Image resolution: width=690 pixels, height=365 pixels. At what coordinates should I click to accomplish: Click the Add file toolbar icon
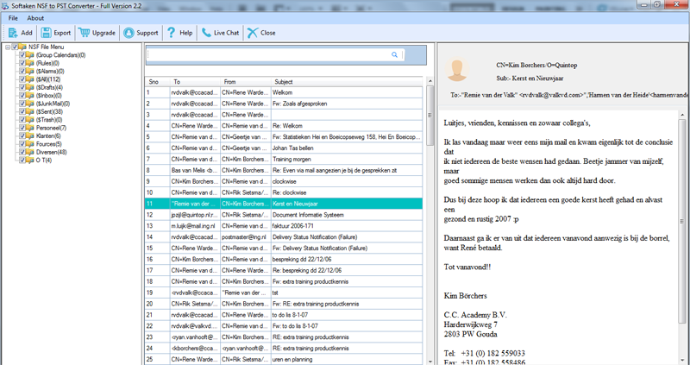click(13, 33)
